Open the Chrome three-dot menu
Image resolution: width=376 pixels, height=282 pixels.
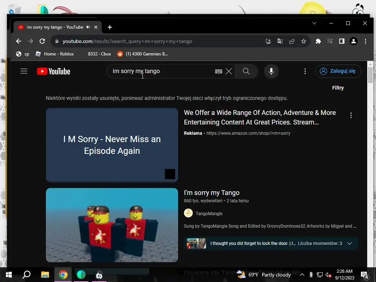365,41
